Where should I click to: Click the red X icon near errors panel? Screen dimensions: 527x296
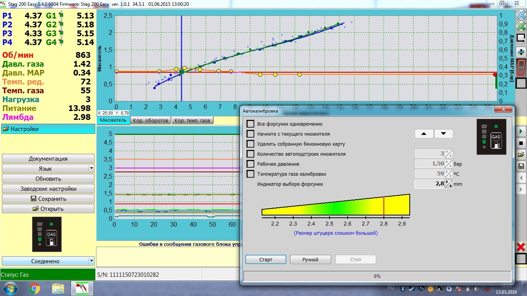[521, 247]
